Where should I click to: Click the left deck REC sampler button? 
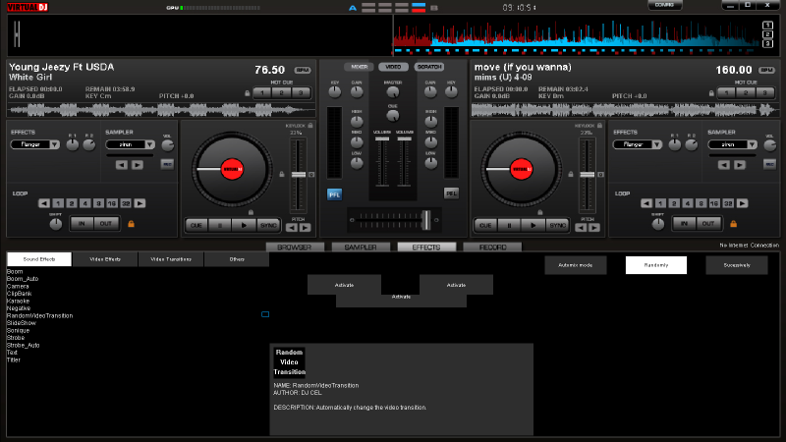pyautogui.click(x=167, y=164)
